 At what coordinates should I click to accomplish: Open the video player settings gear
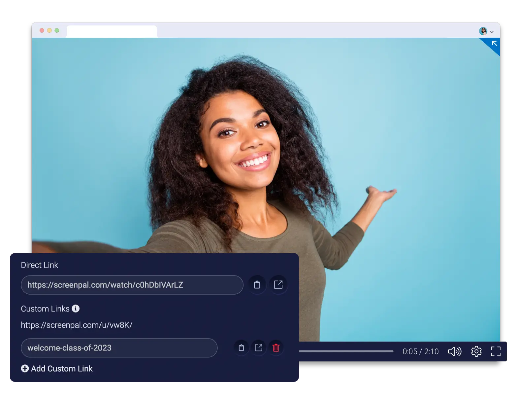[x=476, y=351]
